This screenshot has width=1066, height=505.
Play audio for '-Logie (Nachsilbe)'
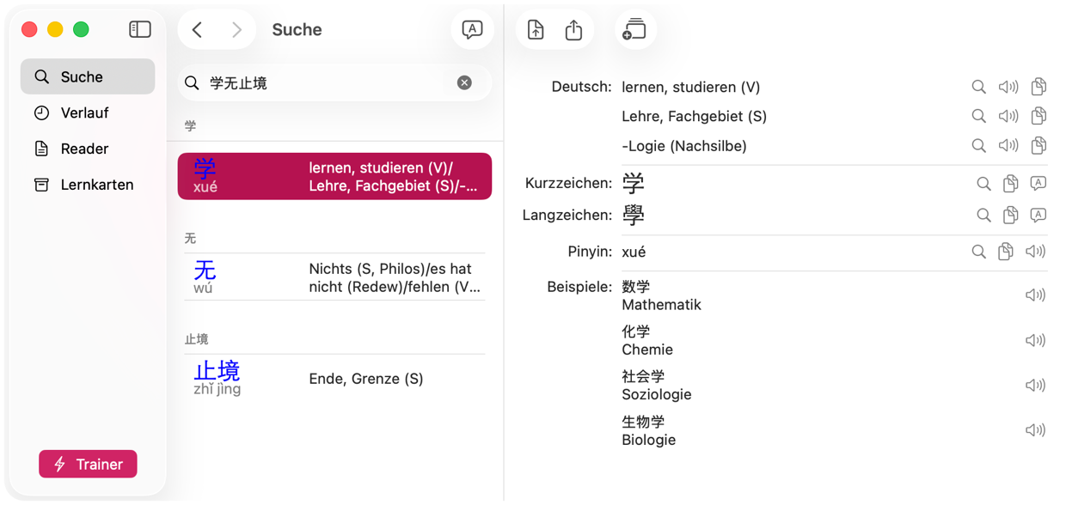(1008, 146)
